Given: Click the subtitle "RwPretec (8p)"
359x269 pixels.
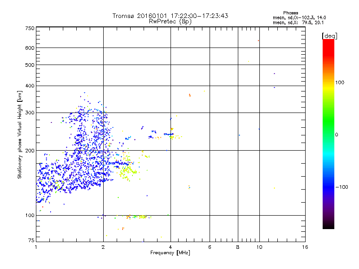Looking at the screenshot, I should (170, 22).
